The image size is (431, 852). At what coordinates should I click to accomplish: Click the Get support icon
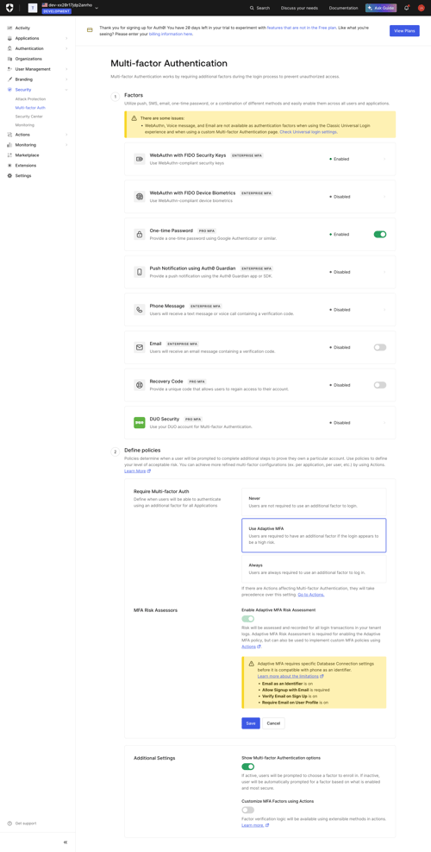pyautogui.click(x=9, y=824)
